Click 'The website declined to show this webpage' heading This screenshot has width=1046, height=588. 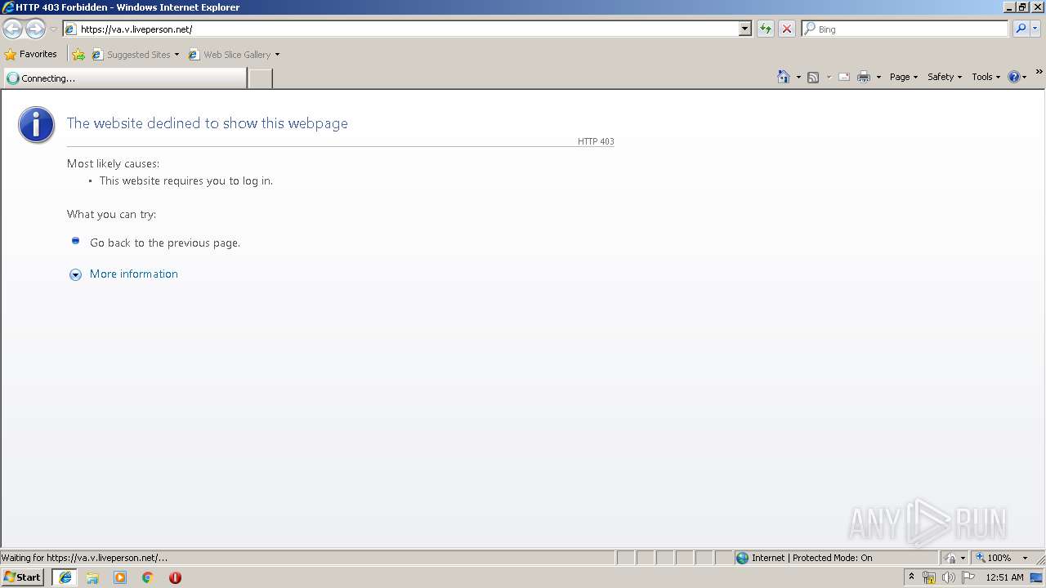(x=208, y=123)
